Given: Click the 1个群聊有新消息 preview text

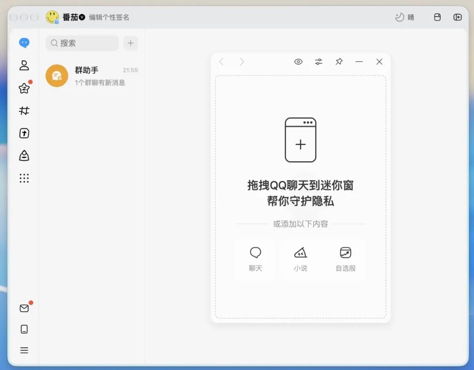Looking at the screenshot, I should pos(100,83).
